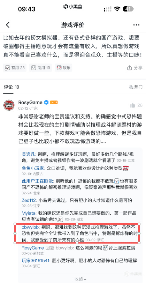Open the 热门 sort dropdown

click(136, 87)
